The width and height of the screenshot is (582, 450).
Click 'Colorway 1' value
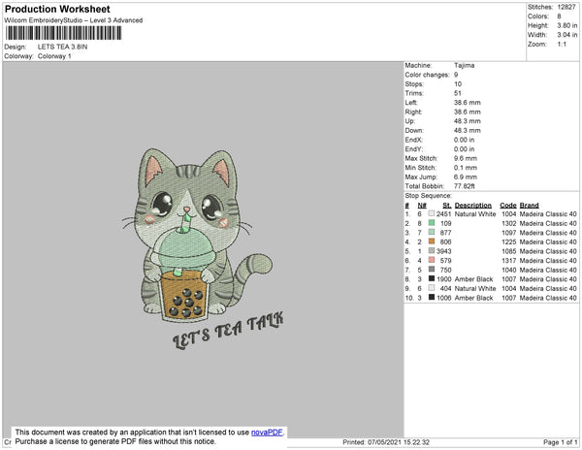coord(54,56)
